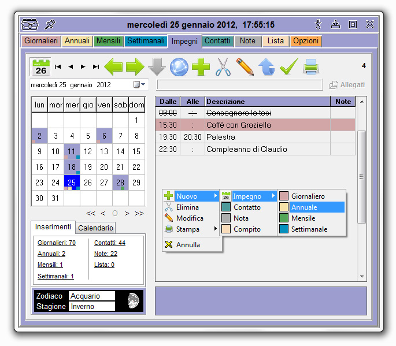This screenshot has width=396, height=346.
Task: Click the app logo icon in the title bar
Action: point(30,24)
